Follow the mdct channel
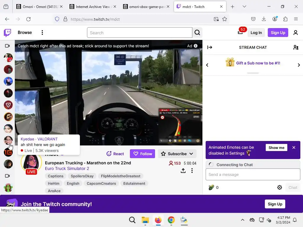303x227 pixels. pyautogui.click(x=142, y=154)
